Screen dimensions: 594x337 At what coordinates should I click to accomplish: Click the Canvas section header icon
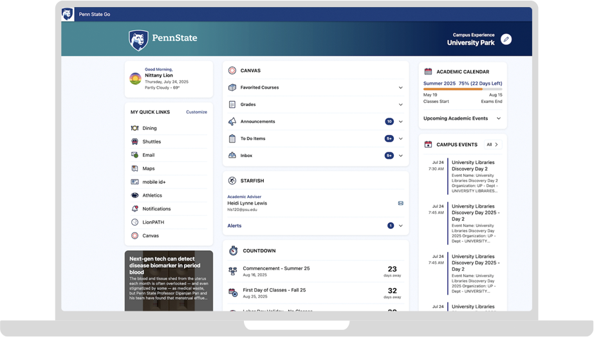pos(232,71)
